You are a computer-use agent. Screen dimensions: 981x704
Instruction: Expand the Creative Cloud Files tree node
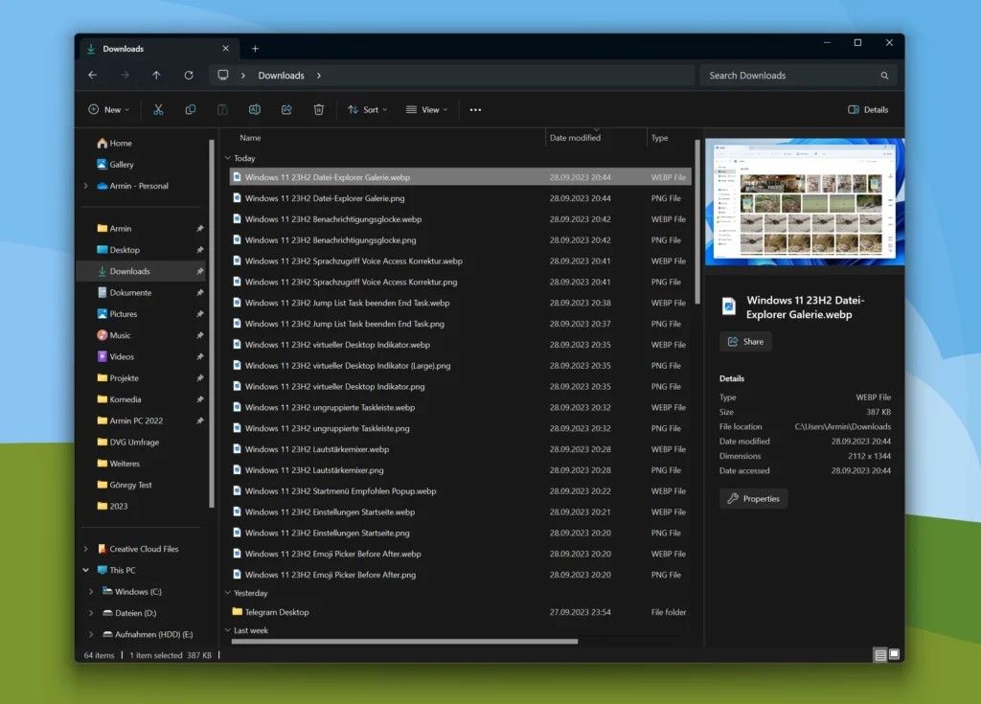pyautogui.click(x=86, y=550)
